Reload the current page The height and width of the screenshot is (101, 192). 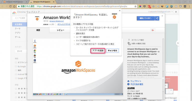point(10,6)
